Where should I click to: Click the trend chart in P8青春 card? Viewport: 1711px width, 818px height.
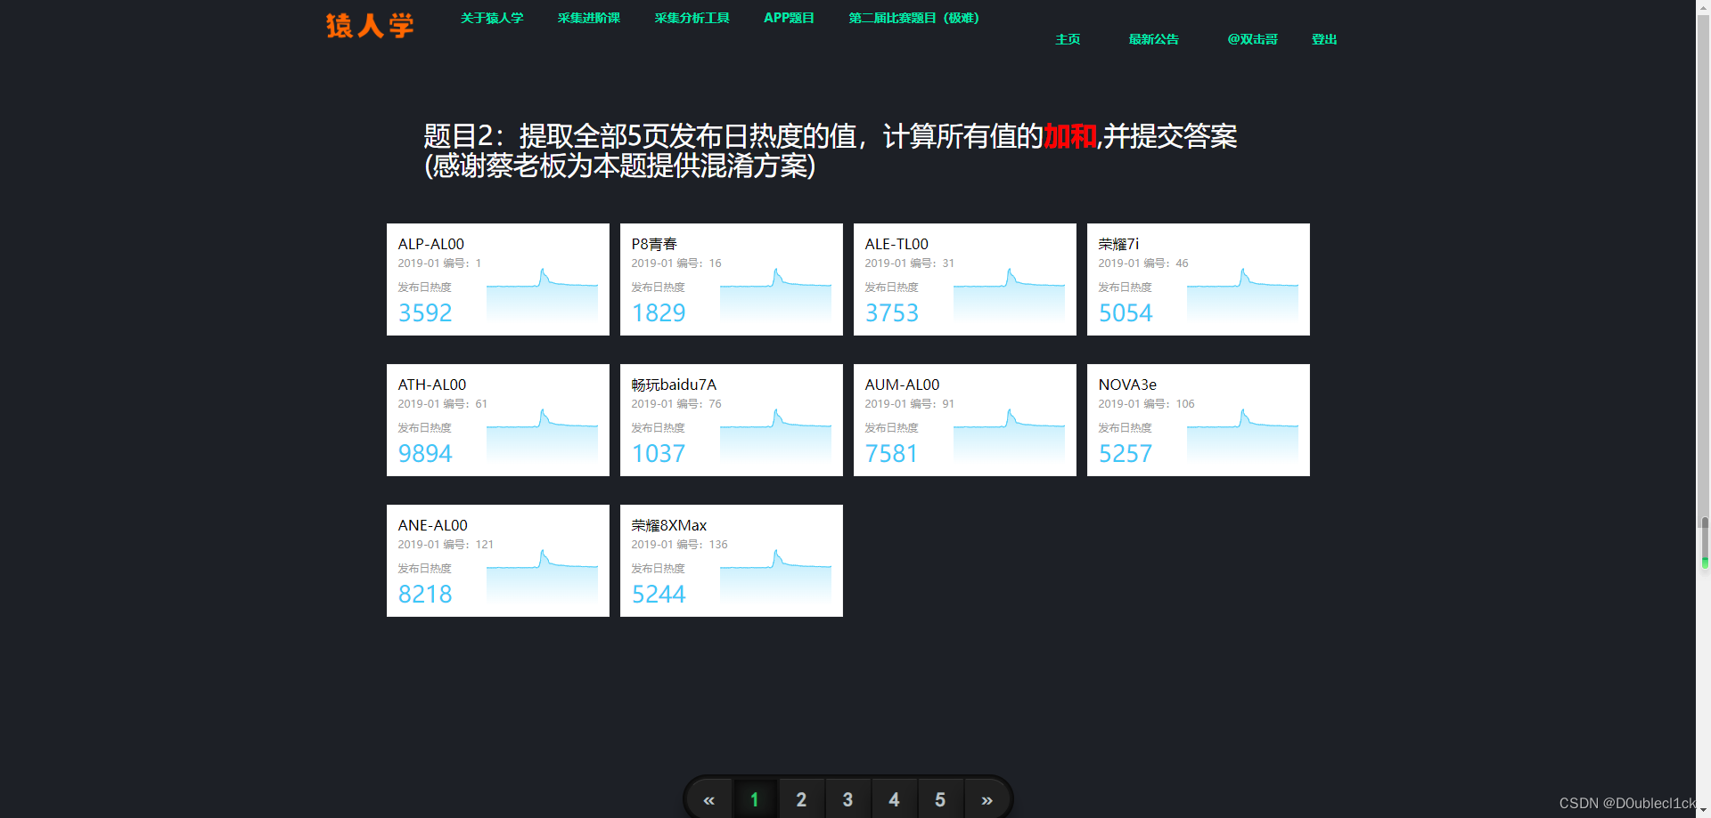(x=775, y=296)
